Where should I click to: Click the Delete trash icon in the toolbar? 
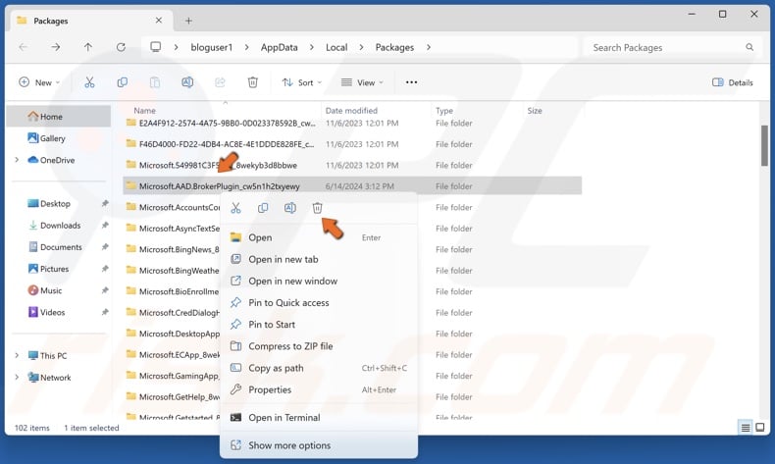(x=252, y=82)
